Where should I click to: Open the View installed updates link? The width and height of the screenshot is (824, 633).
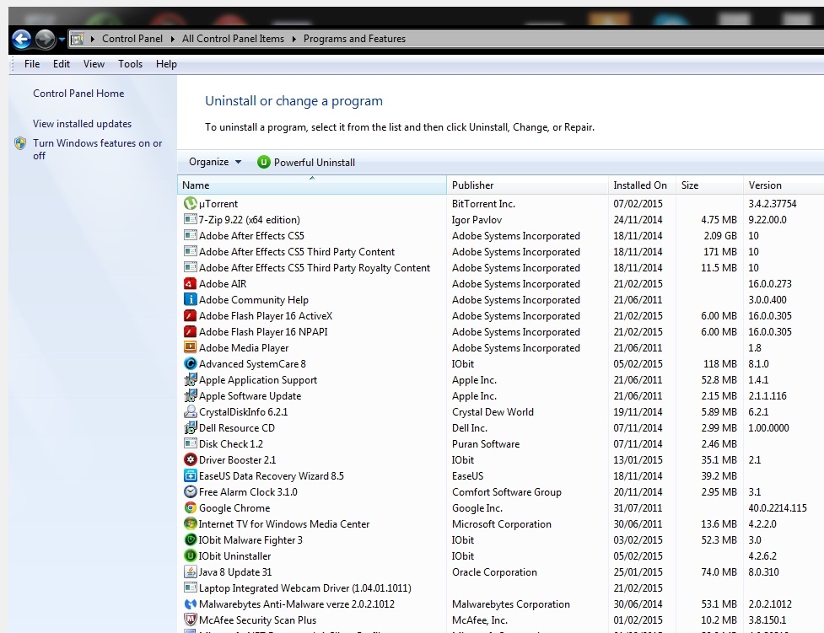tap(82, 124)
